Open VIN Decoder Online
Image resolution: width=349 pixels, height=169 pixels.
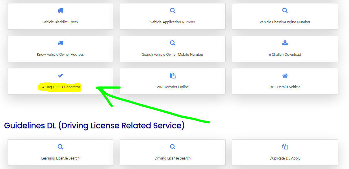173,87
